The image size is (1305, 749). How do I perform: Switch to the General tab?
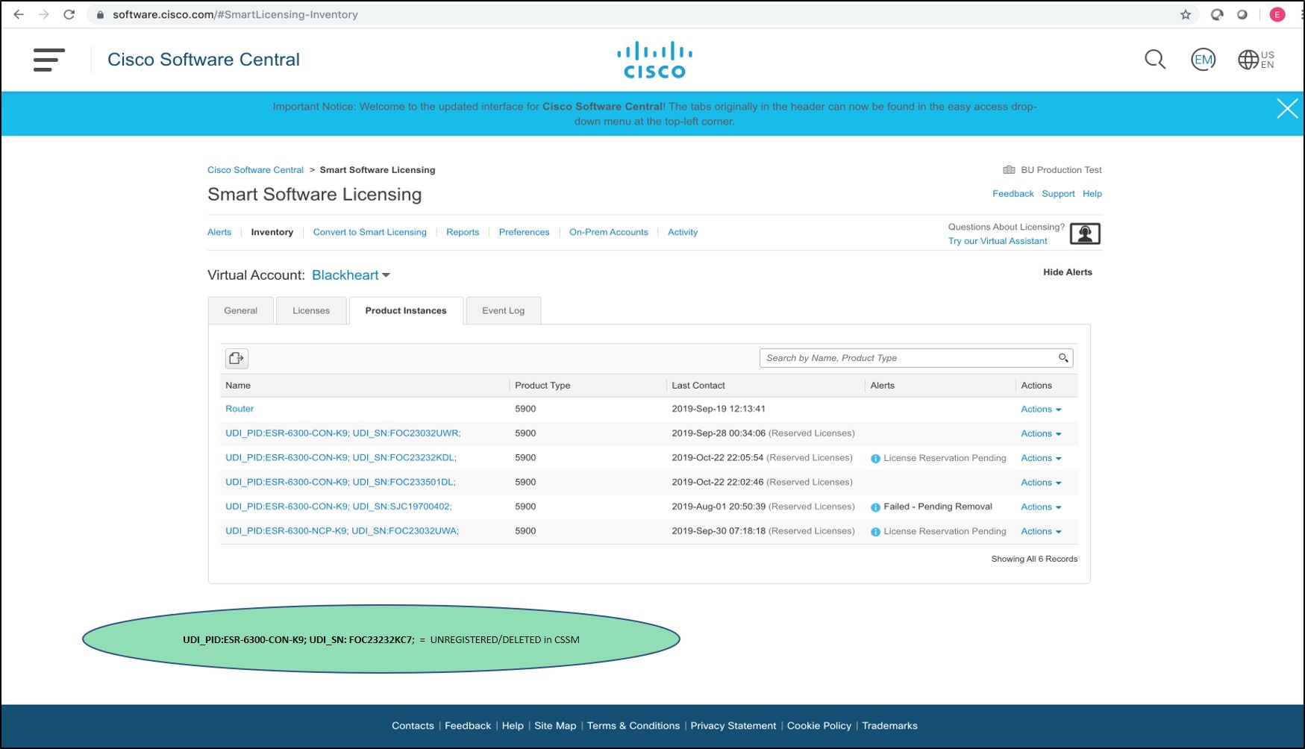click(241, 310)
